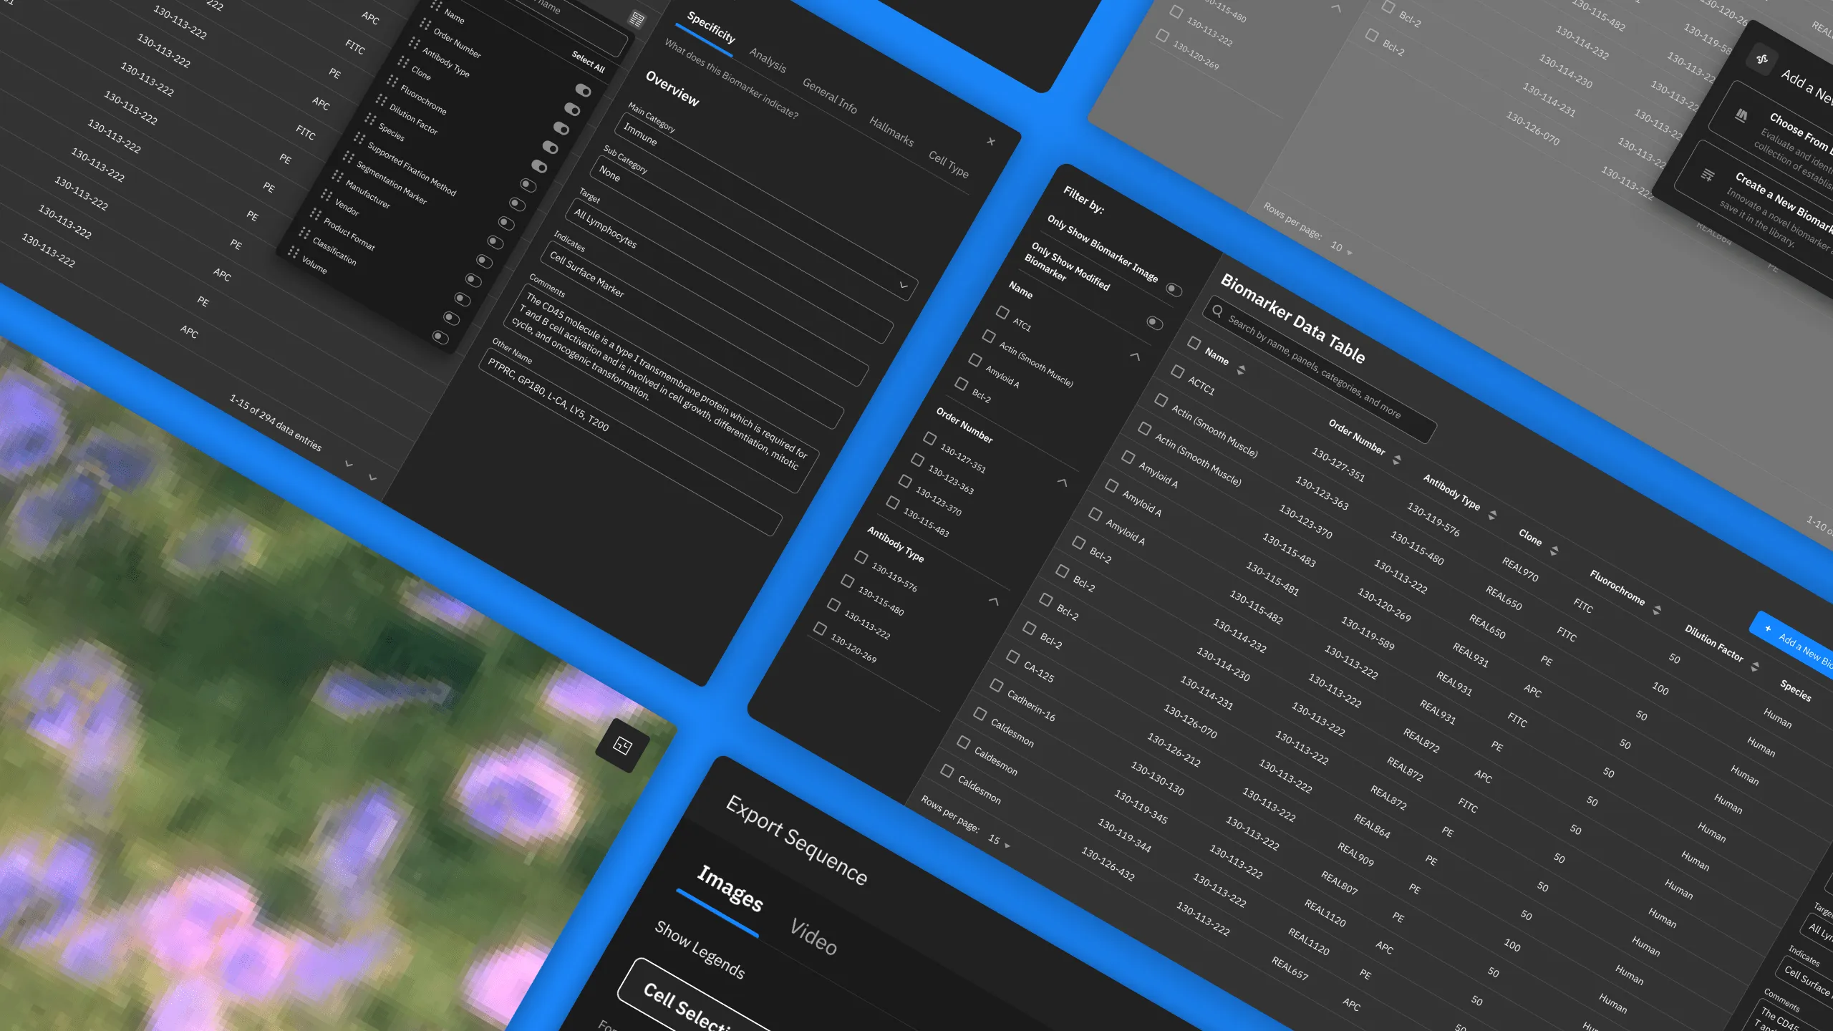Click drag handle beside Classification column

click(305, 233)
